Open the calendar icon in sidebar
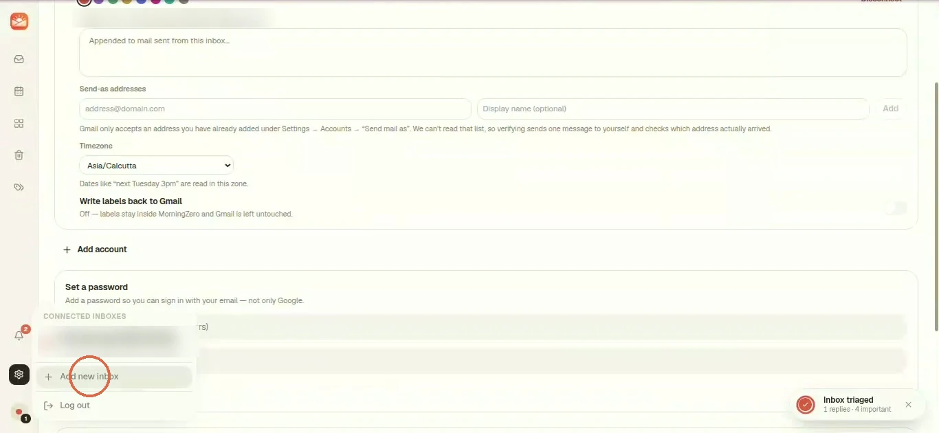Viewport: 939px width, 433px height. (x=19, y=91)
